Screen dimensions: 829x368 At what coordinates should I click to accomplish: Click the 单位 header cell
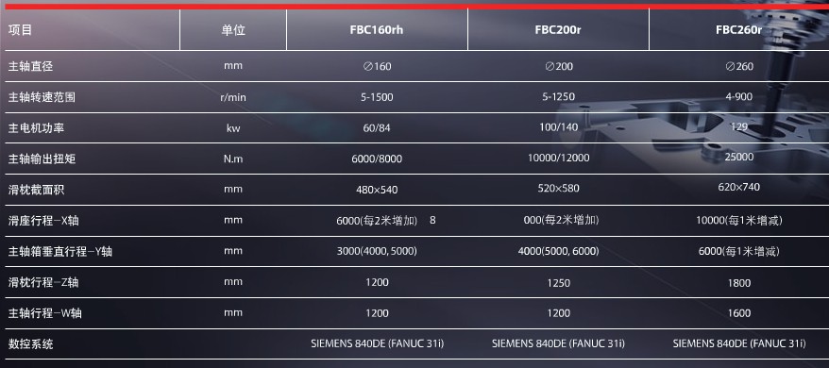233,30
